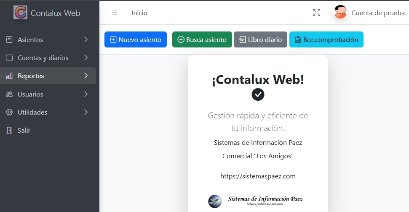Screen dimensions: 409x212
Task: Expand the Reportes submenu chevron
Action: pyautogui.click(x=86, y=76)
